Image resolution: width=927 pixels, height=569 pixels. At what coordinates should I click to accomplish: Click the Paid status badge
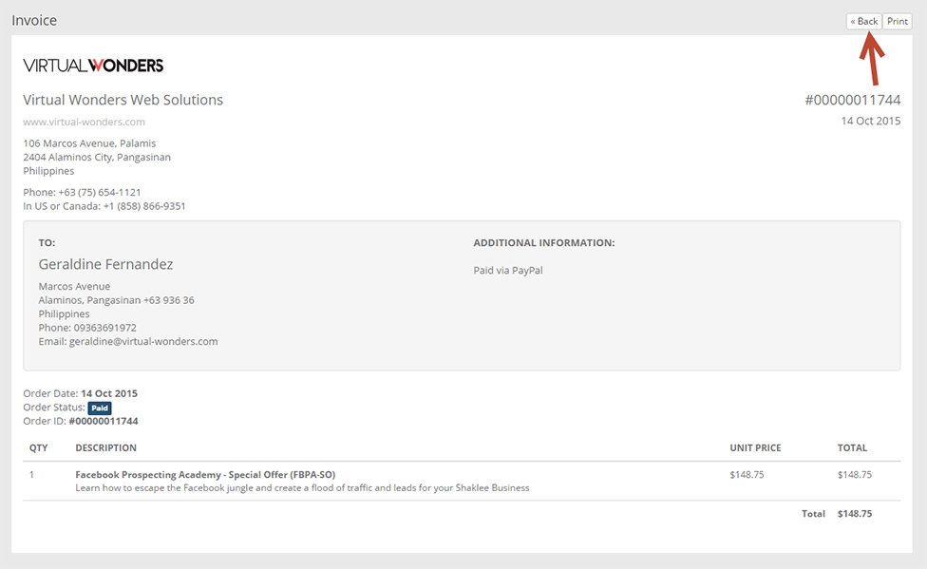[x=100, y=408]
